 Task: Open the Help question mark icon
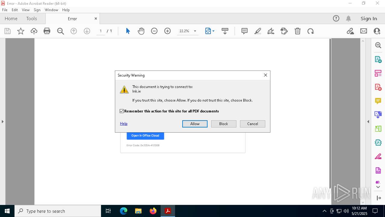coord(336,18)
